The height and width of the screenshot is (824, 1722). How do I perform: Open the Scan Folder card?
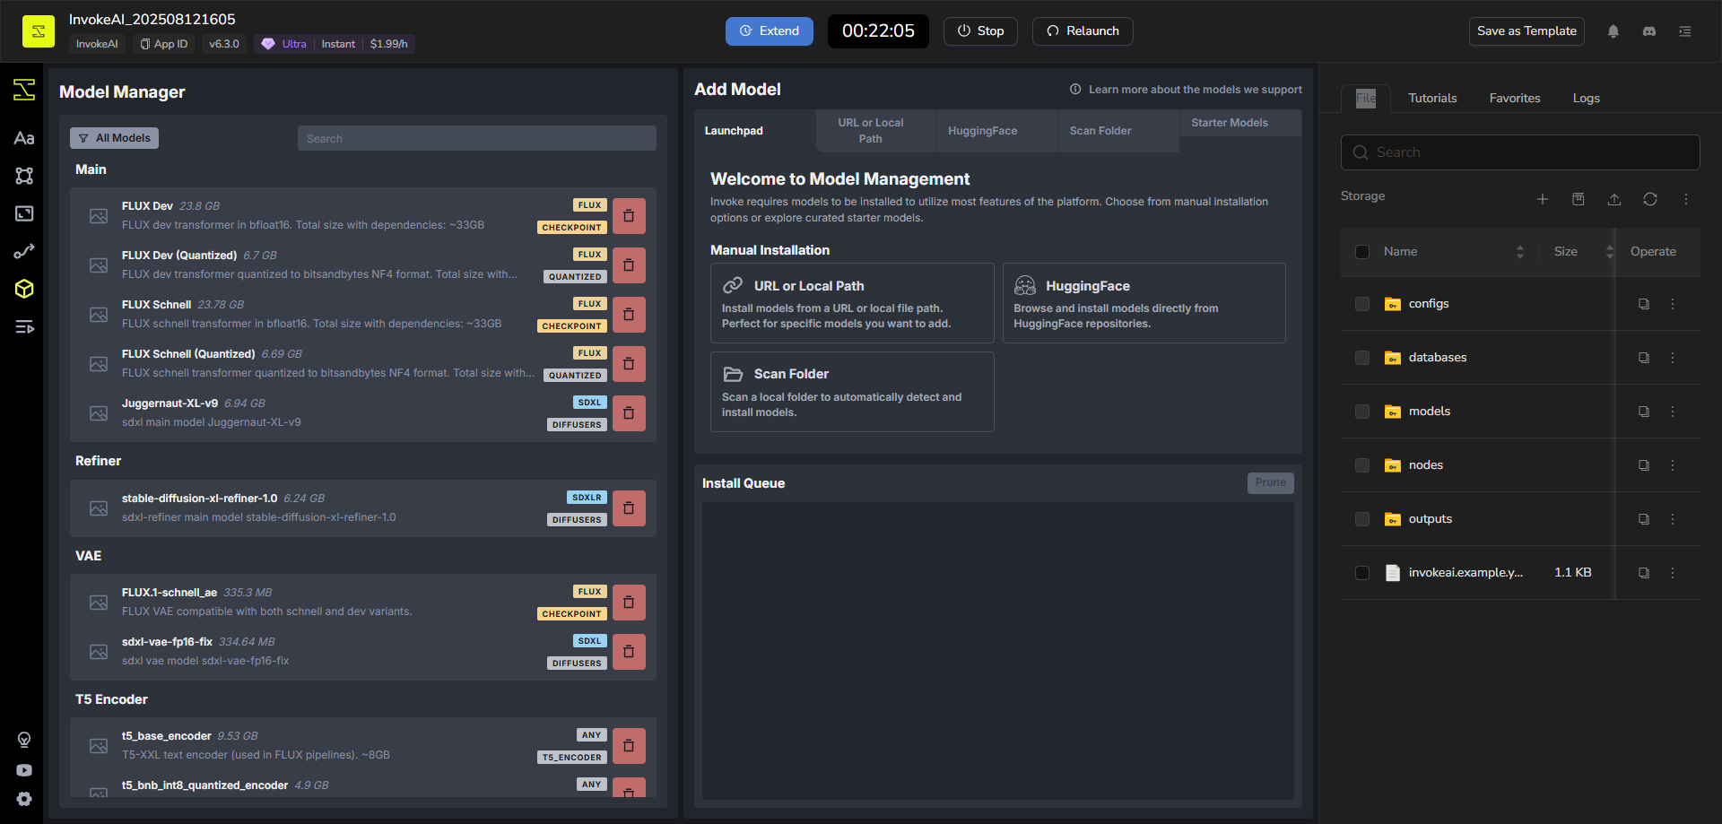[x=852, y=392]
